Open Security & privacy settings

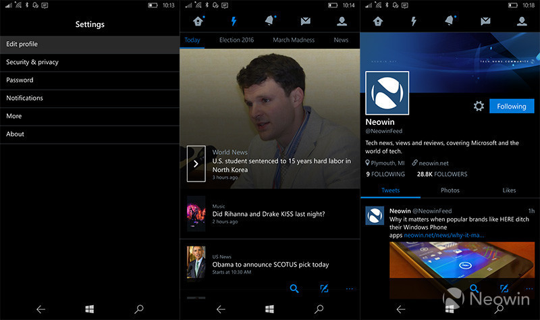coord(90,62)
